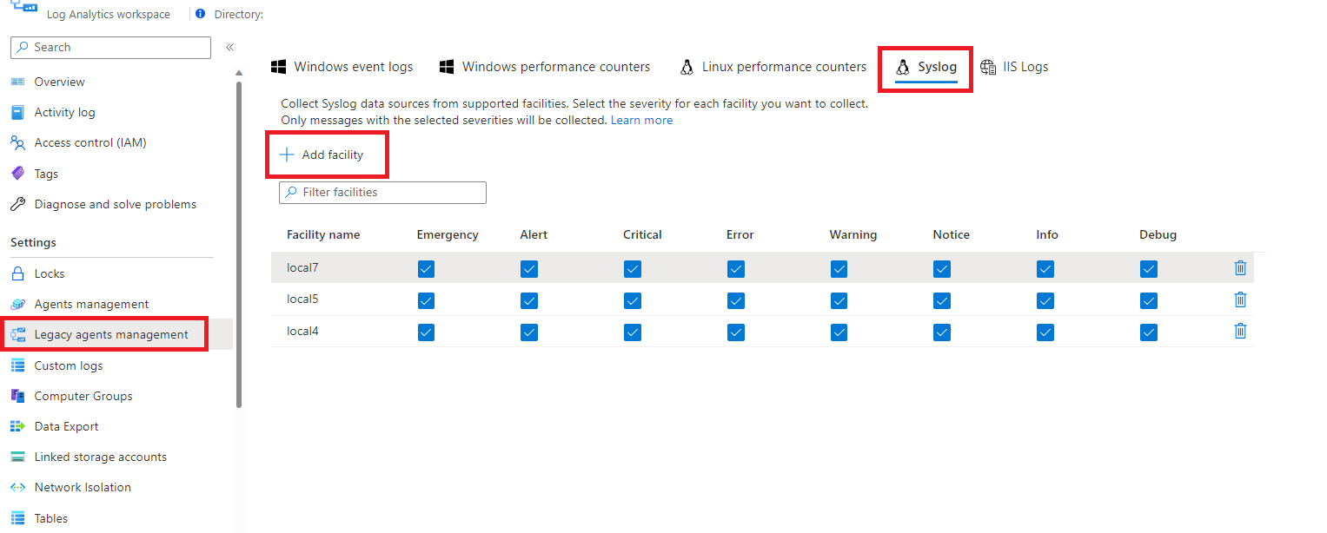The image size is (1327, 533).
Task: Click the Overview sidebar icon
Action: [x=17, y=82]
